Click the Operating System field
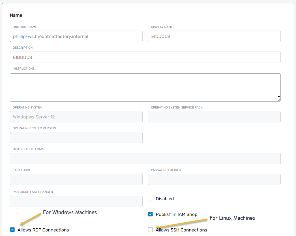Image resolution: width=296 pixels, height=236 pixels. pos(76,117)
